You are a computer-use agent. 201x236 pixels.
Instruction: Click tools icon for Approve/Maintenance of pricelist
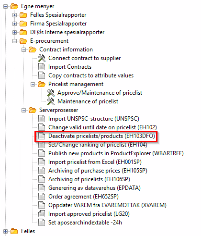(51, 93)
